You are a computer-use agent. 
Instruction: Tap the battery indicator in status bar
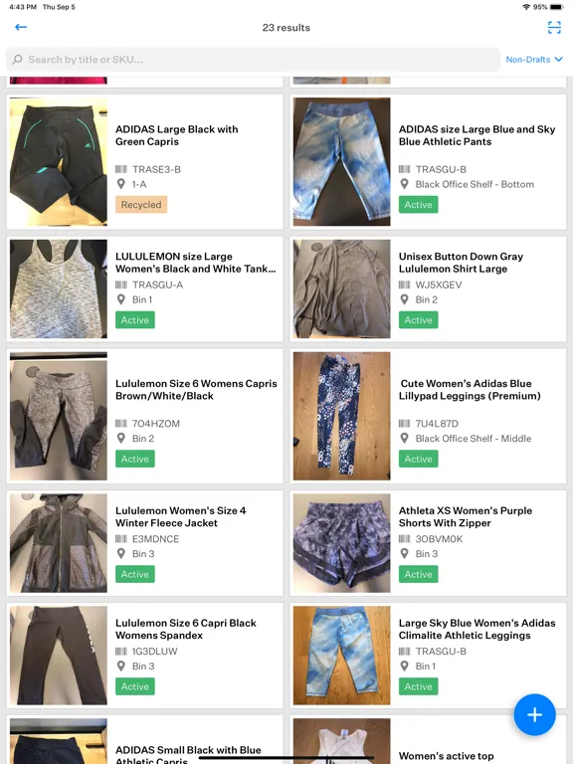(x=556, y=7)
